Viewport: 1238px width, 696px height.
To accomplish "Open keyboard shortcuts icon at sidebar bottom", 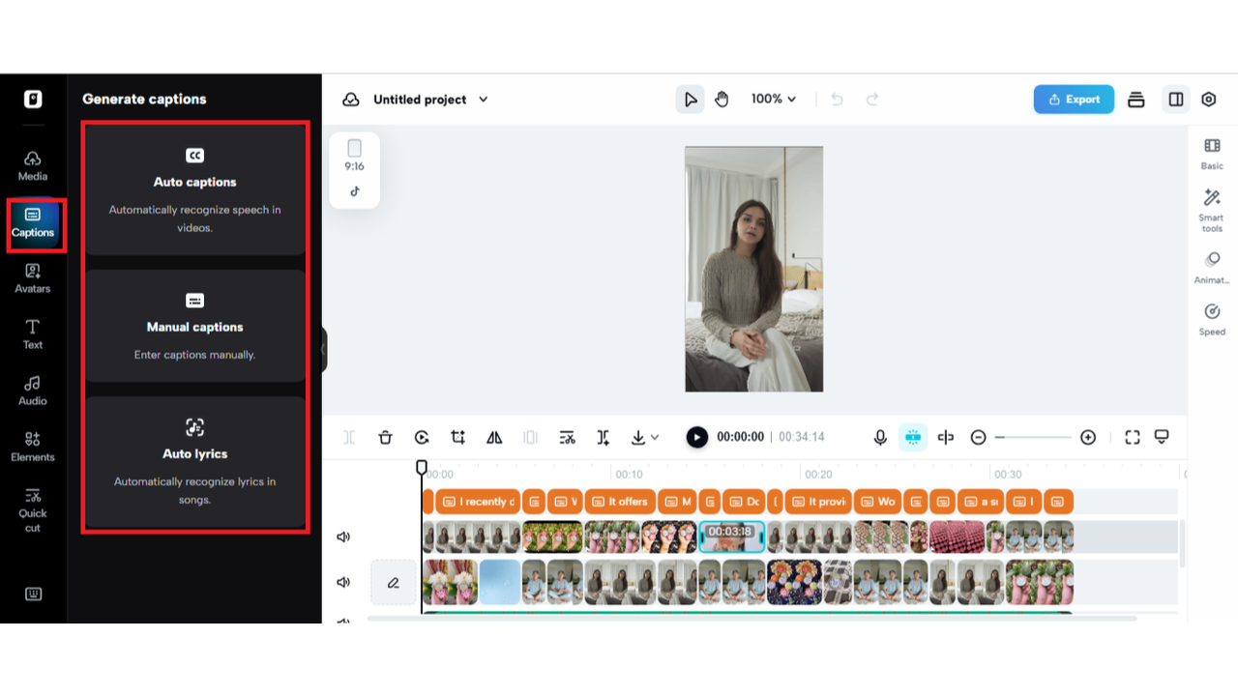I will (33, 594).
